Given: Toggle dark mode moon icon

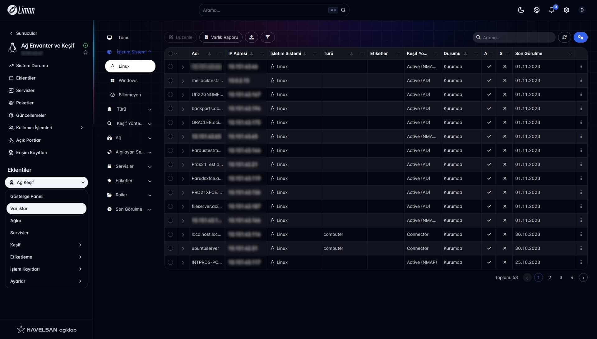Looking at the screenshot, I should tap(521, 10).
